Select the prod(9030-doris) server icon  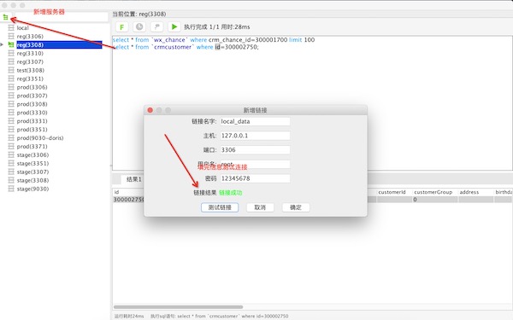click(x=11, y=137)
